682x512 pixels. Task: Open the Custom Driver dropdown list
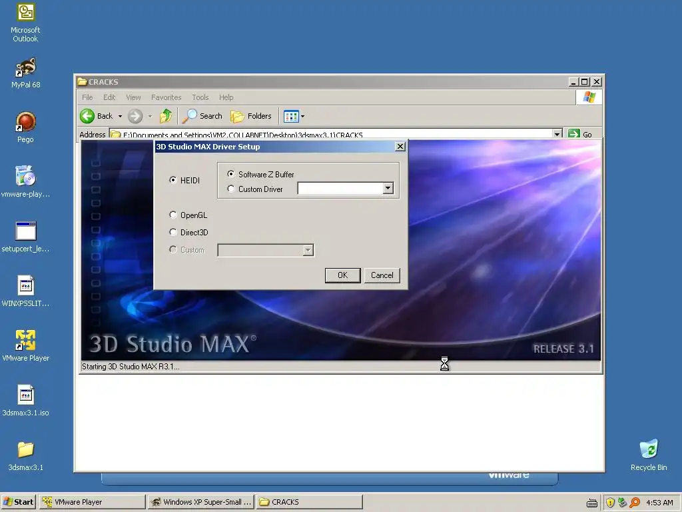[x=388, y=188]
